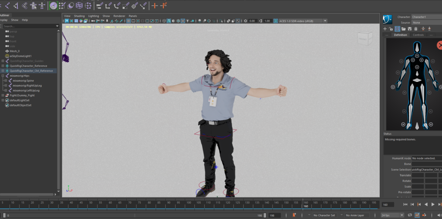
Task: Click the current frame field showing 160
Action: 388,205
